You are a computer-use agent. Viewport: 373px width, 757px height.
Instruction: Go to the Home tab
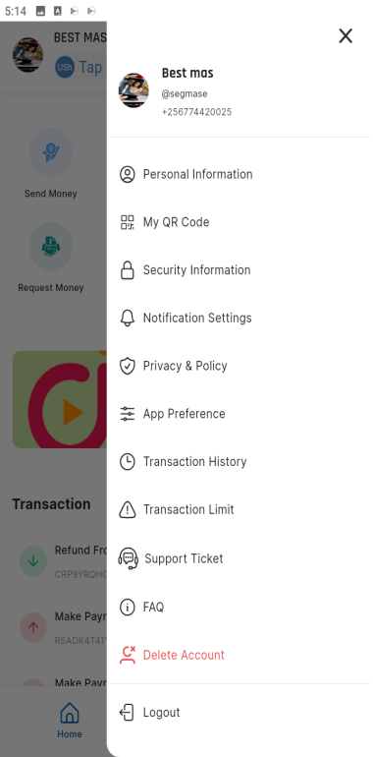pyautogui.click(x=70, y=721)
